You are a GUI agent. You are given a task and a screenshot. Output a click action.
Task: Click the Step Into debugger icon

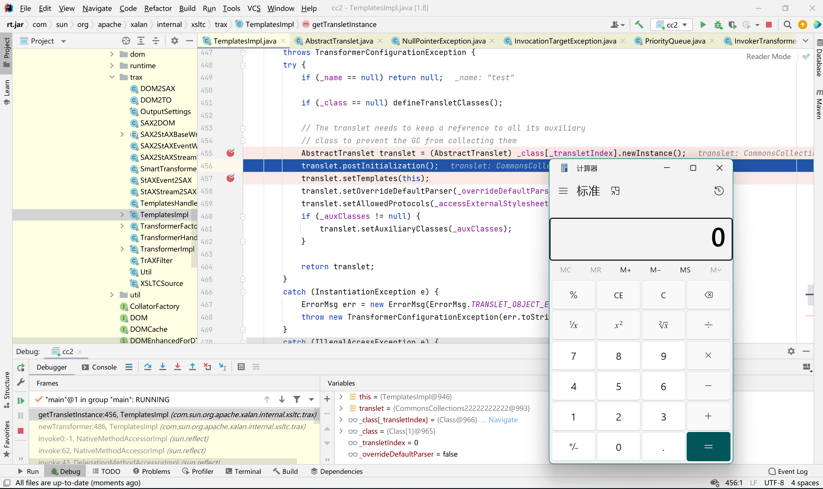point(162,367)
